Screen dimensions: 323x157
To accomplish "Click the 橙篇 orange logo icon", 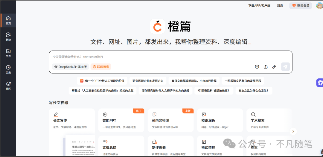I will click(x=157, y=26).
